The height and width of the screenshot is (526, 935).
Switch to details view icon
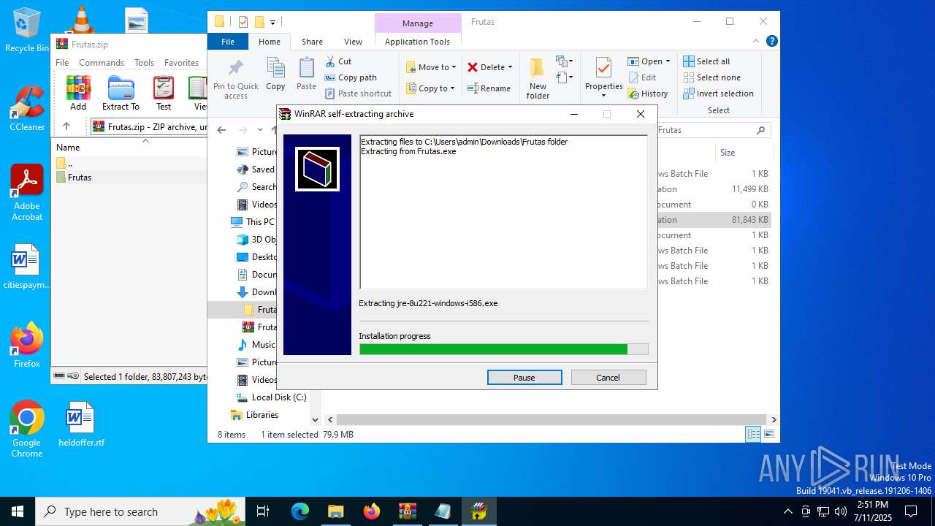tap(753, 434)
